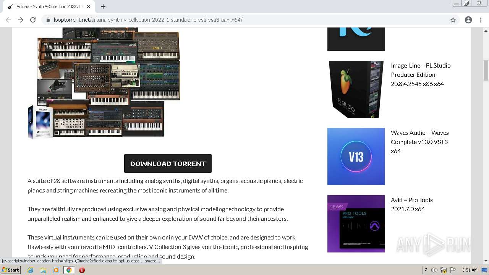Screen dimensions: 489x275
Task: View the site lock security icon
Action: [x=48, y=20]
